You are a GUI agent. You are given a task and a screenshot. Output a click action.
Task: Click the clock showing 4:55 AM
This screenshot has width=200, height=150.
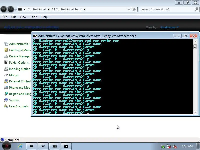(x=187, y=146)
